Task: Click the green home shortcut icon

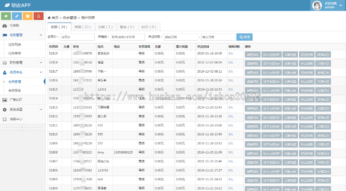Action: click(x=6, y=16)
